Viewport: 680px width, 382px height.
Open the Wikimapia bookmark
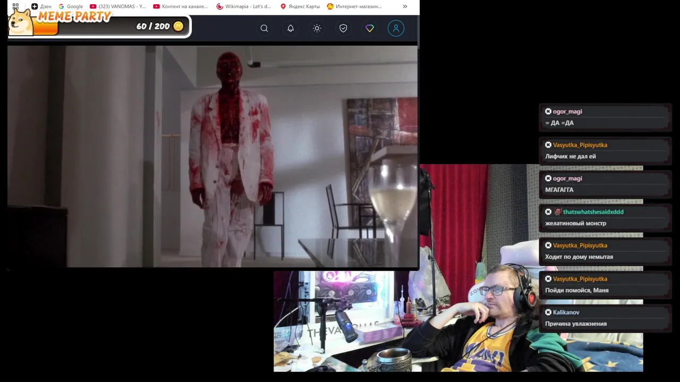pos(244,6)
